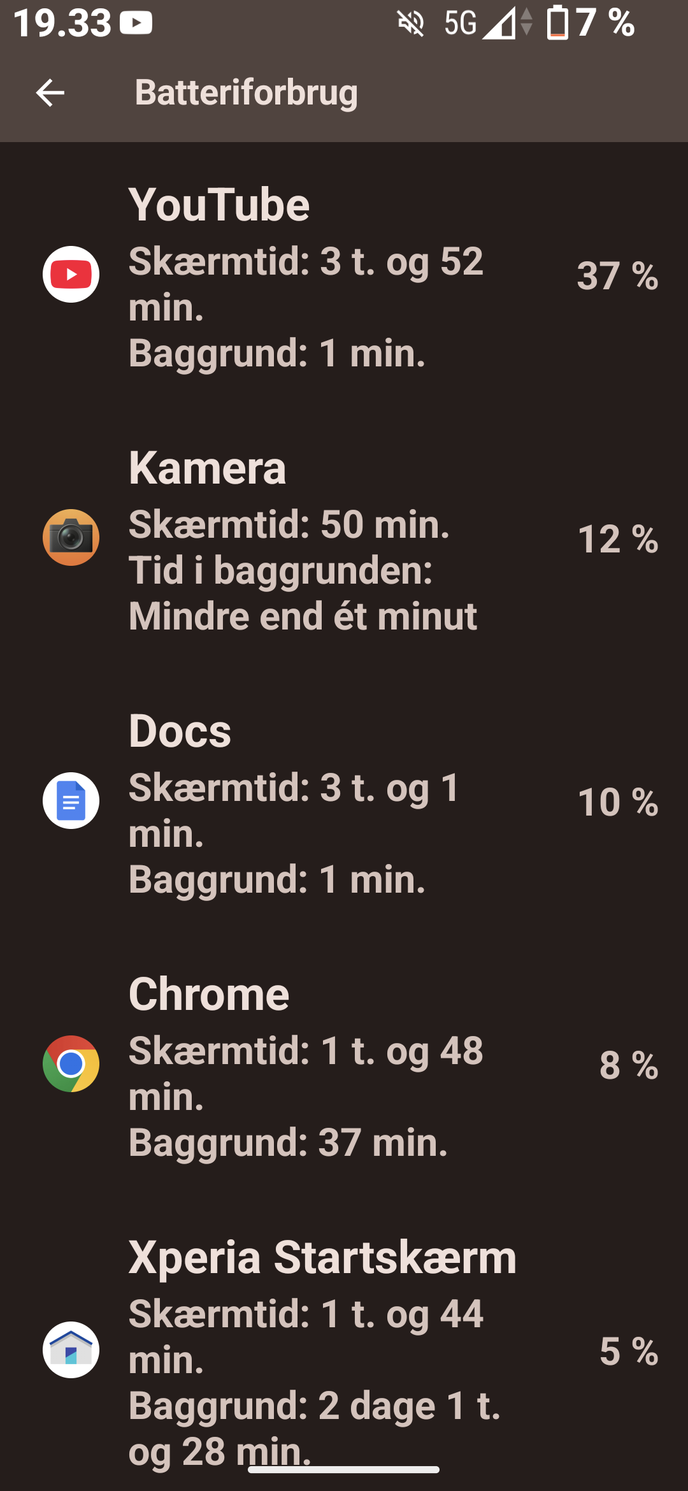Select the Docs document icon
688x1491 pixels.
coord(71,801)
